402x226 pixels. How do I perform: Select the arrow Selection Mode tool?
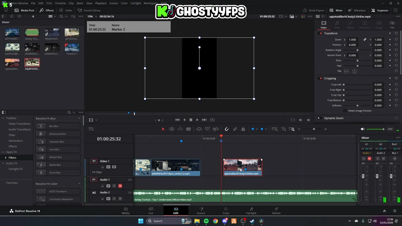coord(163,129)
